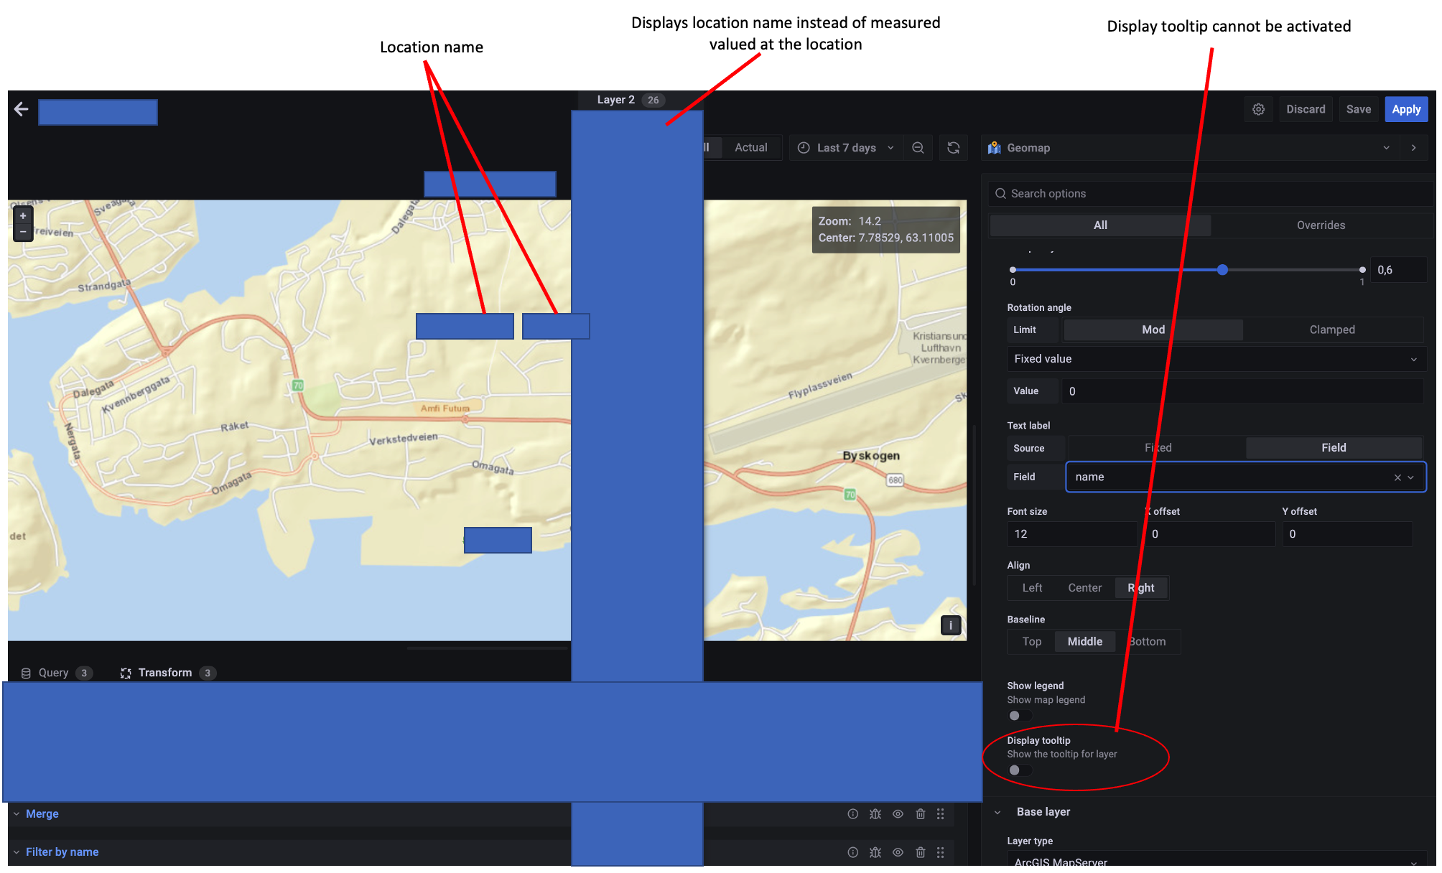The height and width of the screenshot is (873, 1442).
Task: Enable the Display tooltip switch
Action: (1019, 770)
